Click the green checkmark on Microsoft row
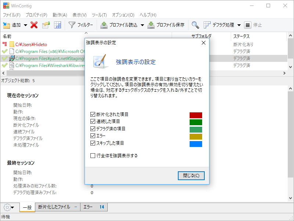The image size is (294, 221). pos(5,51)
